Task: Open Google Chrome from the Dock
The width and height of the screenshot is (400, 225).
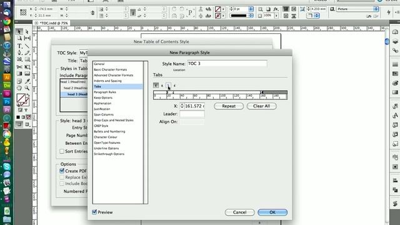Action: (x=7, y=21)
